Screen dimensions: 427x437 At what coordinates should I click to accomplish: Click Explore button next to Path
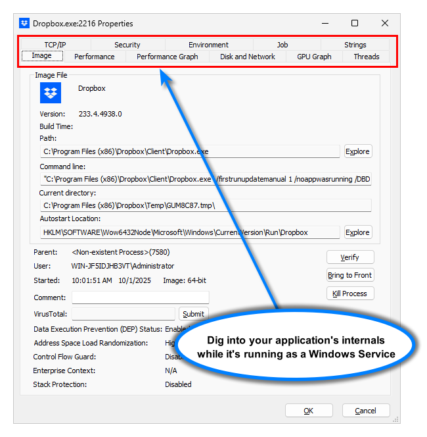click(357, 151)
